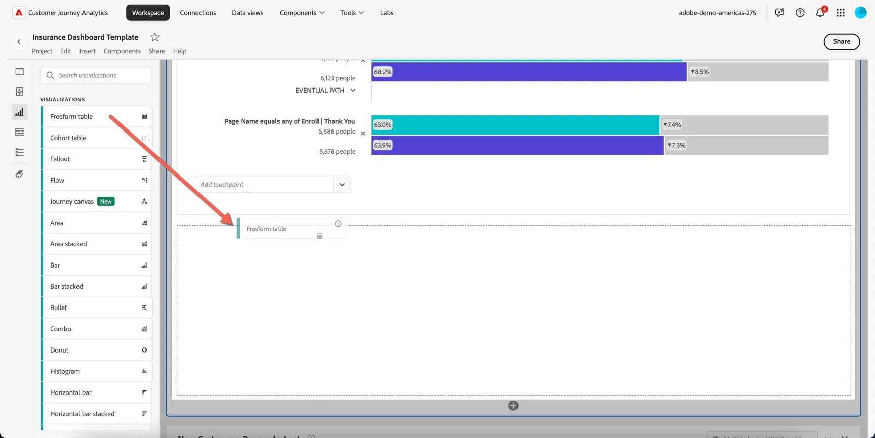
Task: Open the Project menu
Action: pyautogui.click(x=42, y=51)
